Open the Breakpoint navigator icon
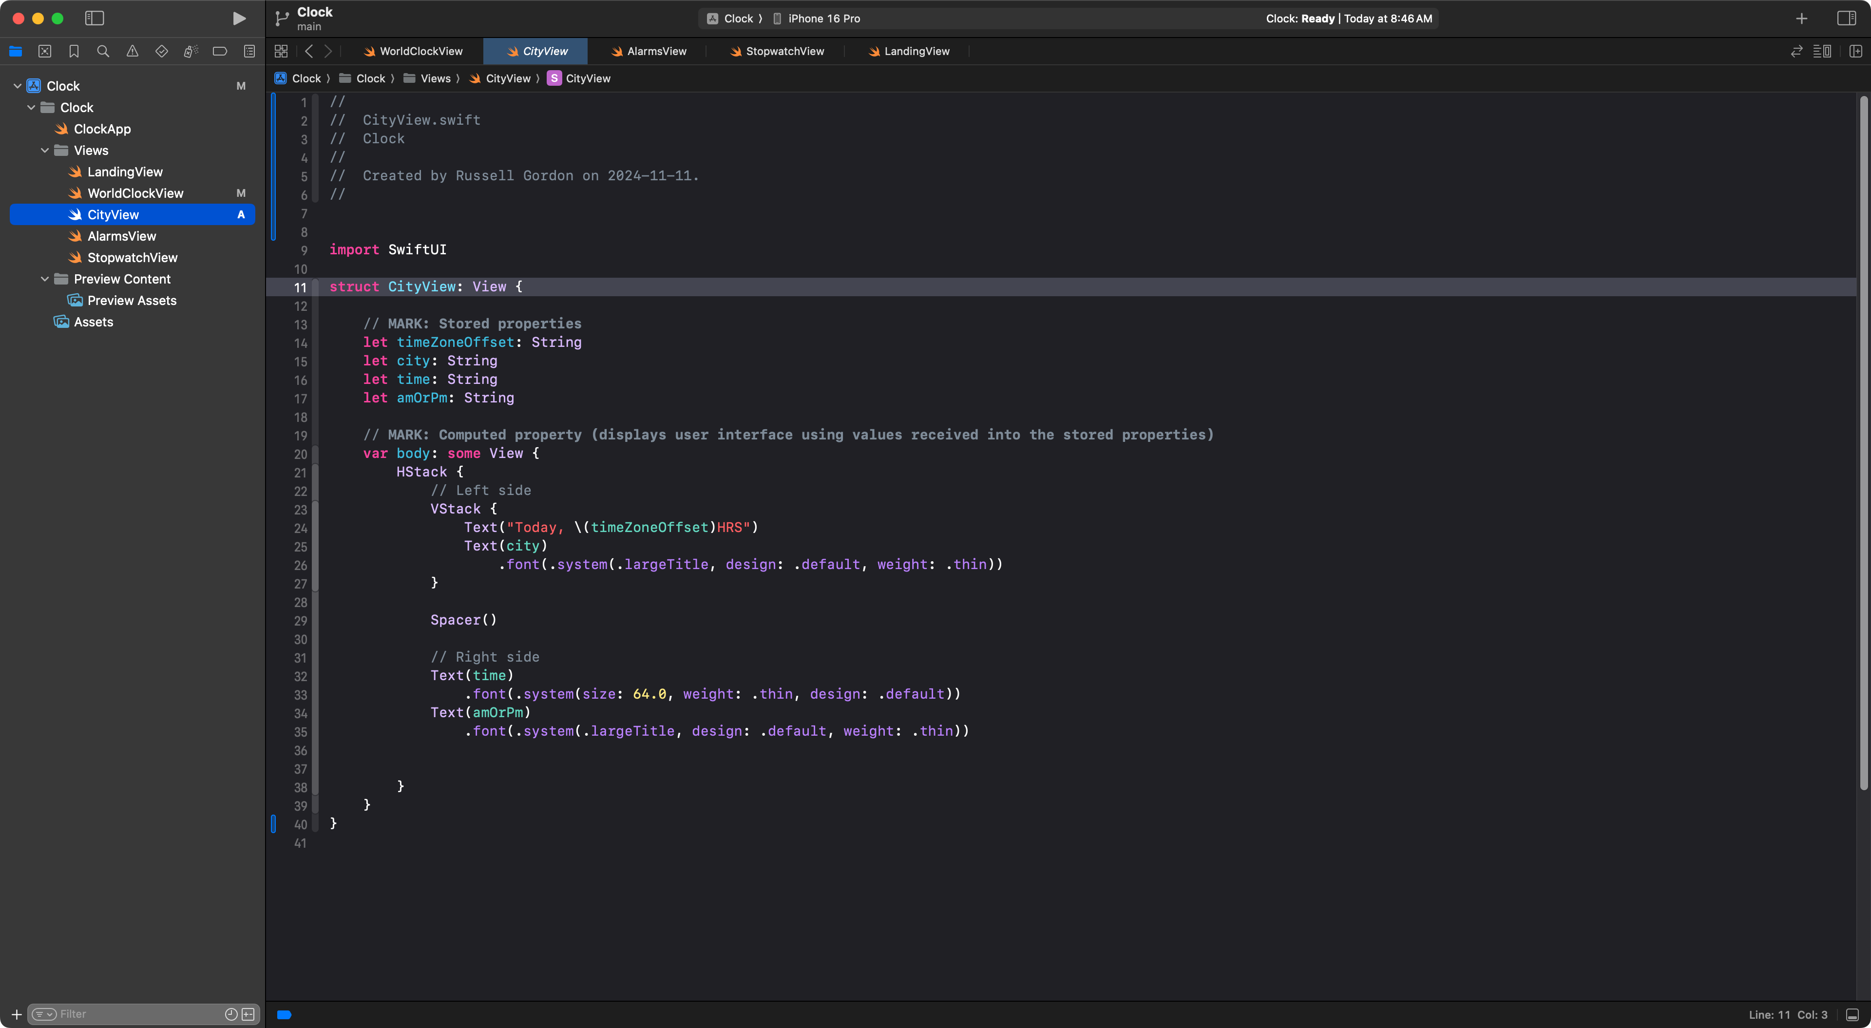Viewport: 1871px width, 1028px height. (x=219, y=51)
